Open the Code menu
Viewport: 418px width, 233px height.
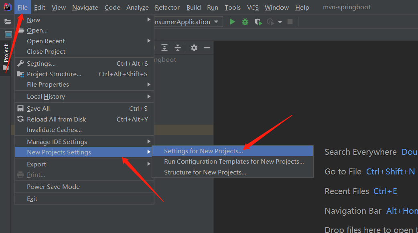112,8
